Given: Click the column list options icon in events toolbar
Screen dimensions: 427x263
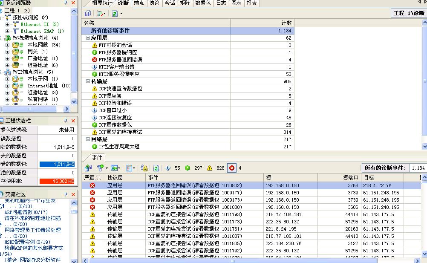Looking at the screenshot, I should click(x=129, y=168).
